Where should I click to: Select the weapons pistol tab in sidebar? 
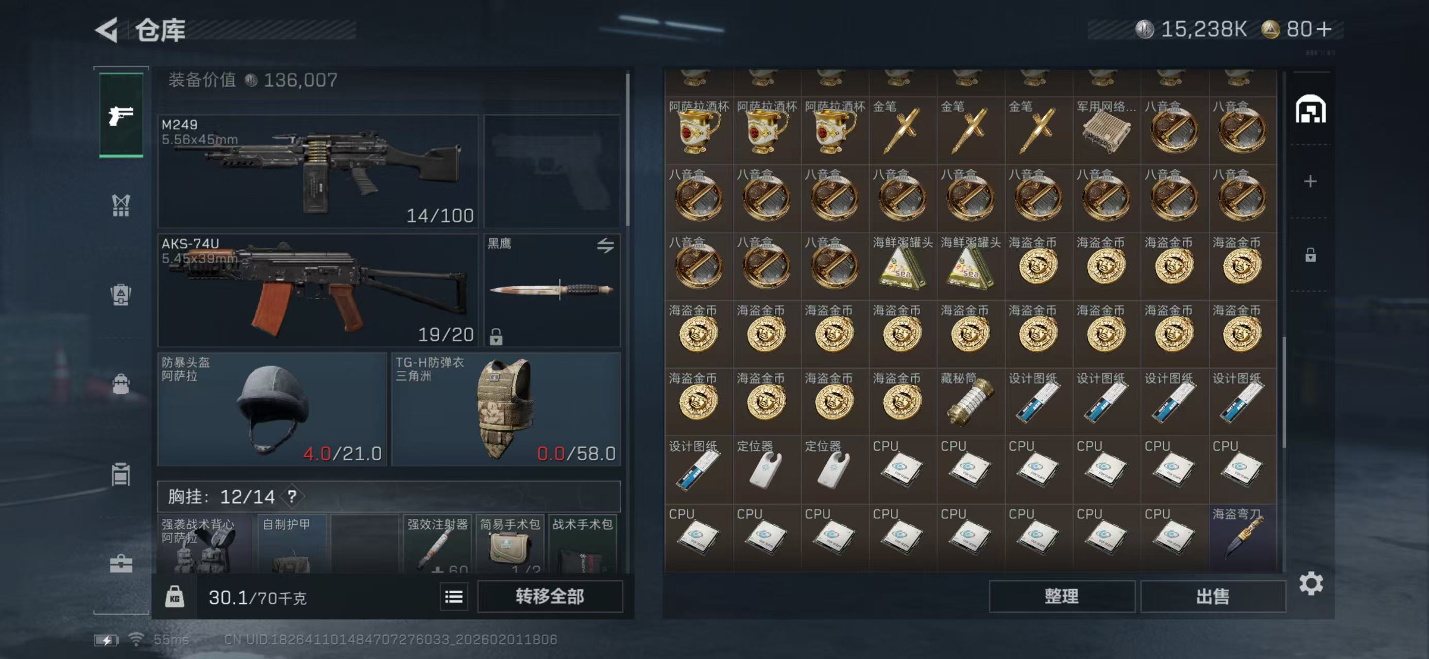(x=121, y=115)
